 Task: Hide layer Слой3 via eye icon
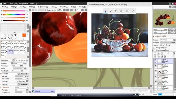tap(156, 81)
